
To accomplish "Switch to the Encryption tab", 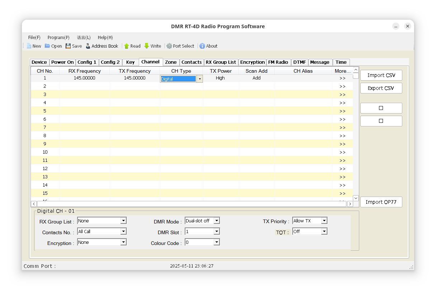I will tap(252, 62).
